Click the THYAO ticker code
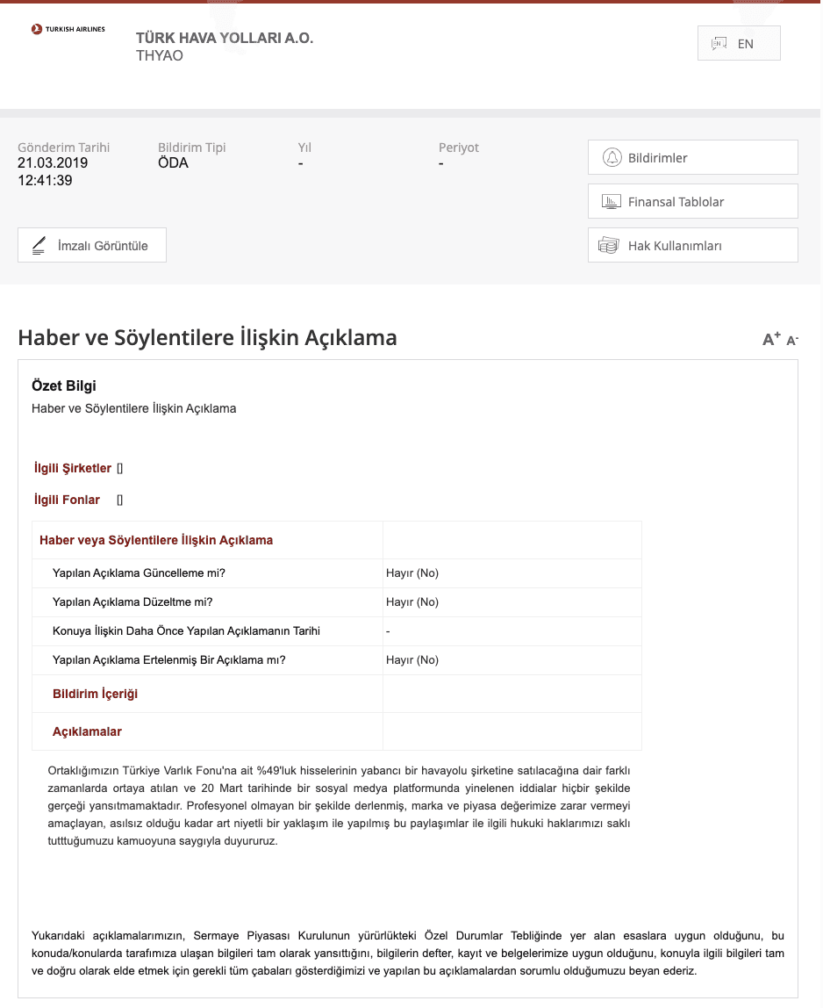This screenshot has width=823, height=1008. (160, 56)
